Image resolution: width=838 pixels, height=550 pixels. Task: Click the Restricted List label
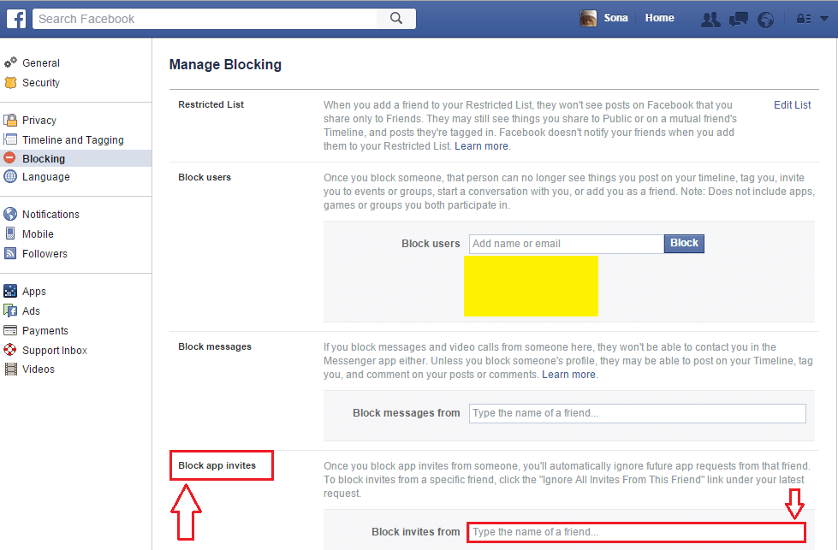[x=211, y=104]
